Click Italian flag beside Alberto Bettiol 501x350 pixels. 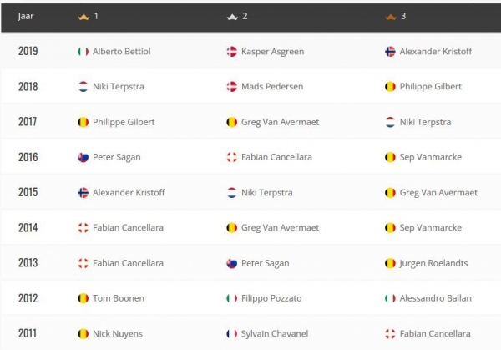83,52
